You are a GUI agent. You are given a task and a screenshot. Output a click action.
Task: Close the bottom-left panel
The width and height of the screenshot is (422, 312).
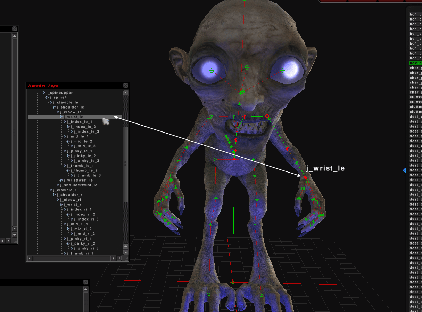coord(86,282)
